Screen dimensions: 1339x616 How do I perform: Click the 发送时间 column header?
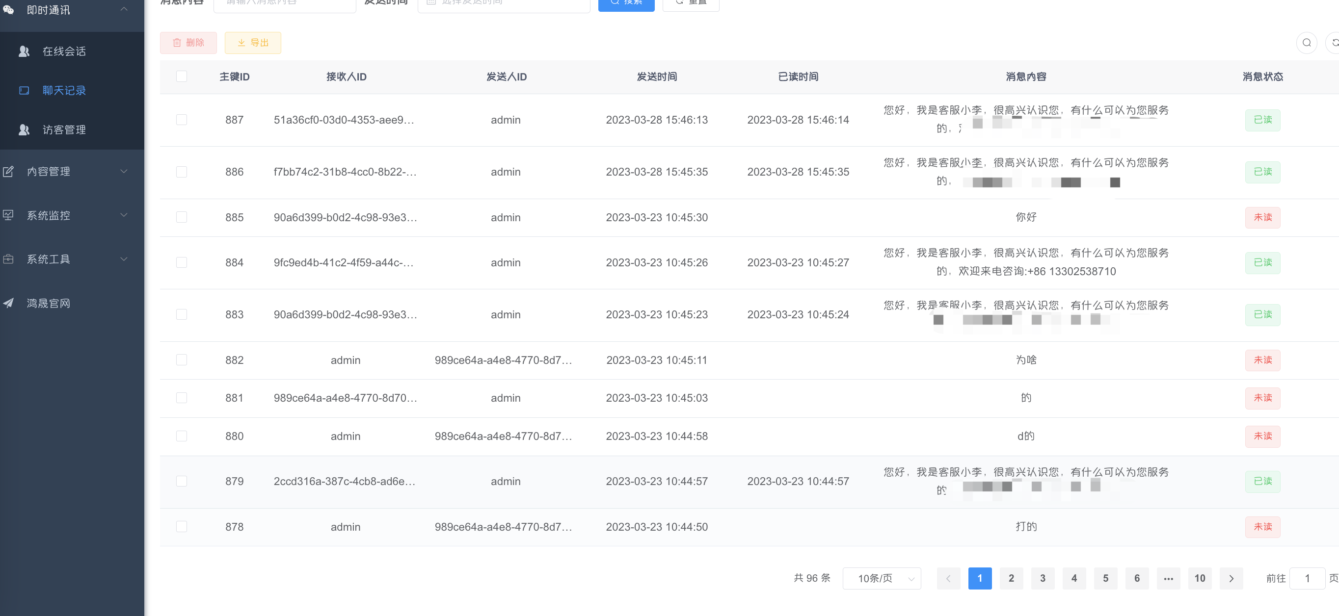point(657,77)
